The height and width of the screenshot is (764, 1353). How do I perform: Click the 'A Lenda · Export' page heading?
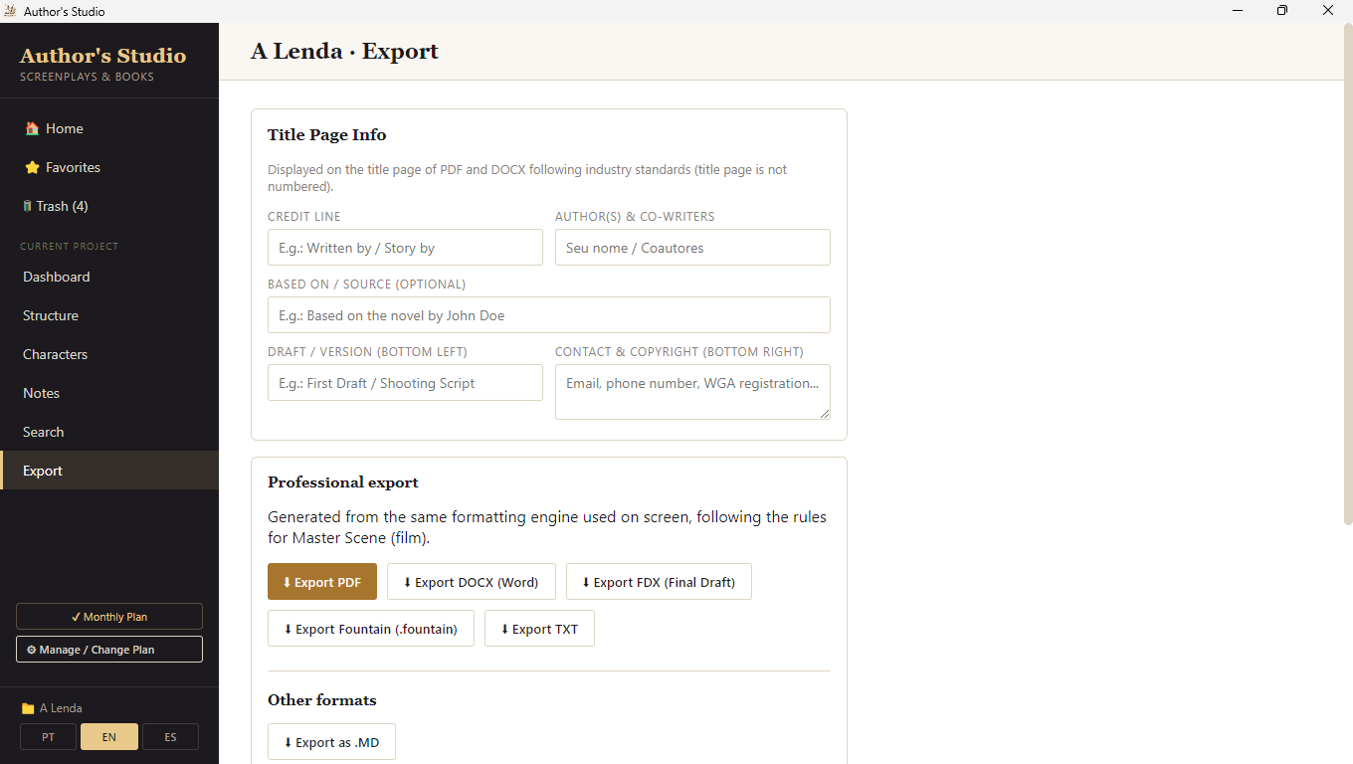click(344, 52)
